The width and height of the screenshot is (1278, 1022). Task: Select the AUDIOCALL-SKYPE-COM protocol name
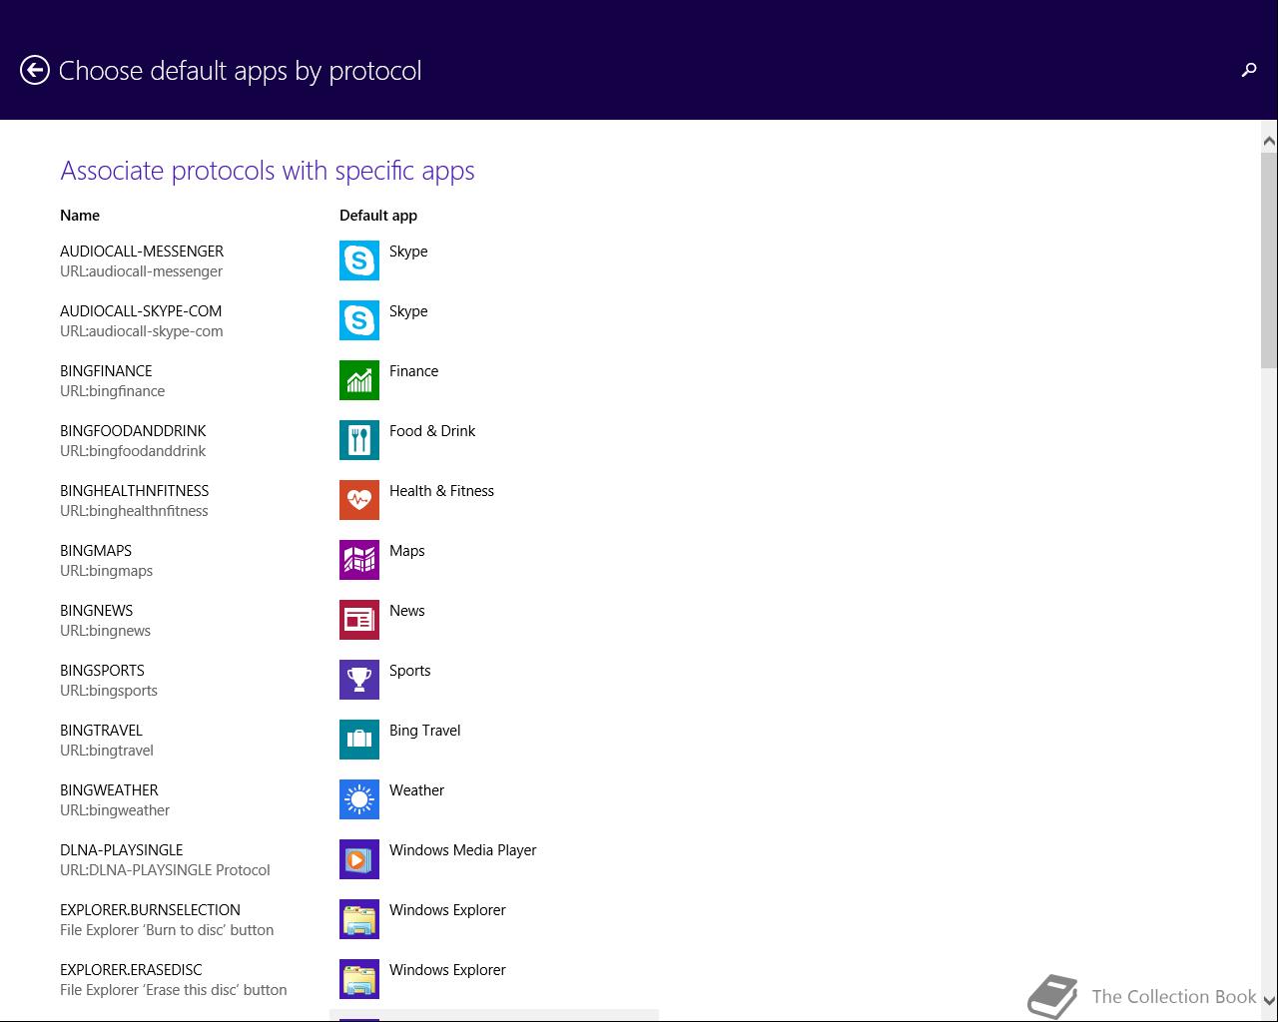[x=141, y=311]
